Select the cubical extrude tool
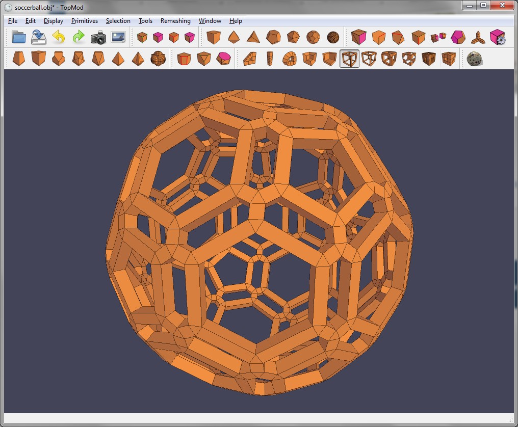Image resolution: width=518 pixels, height=427 pixels. click(x=39, y=59)
